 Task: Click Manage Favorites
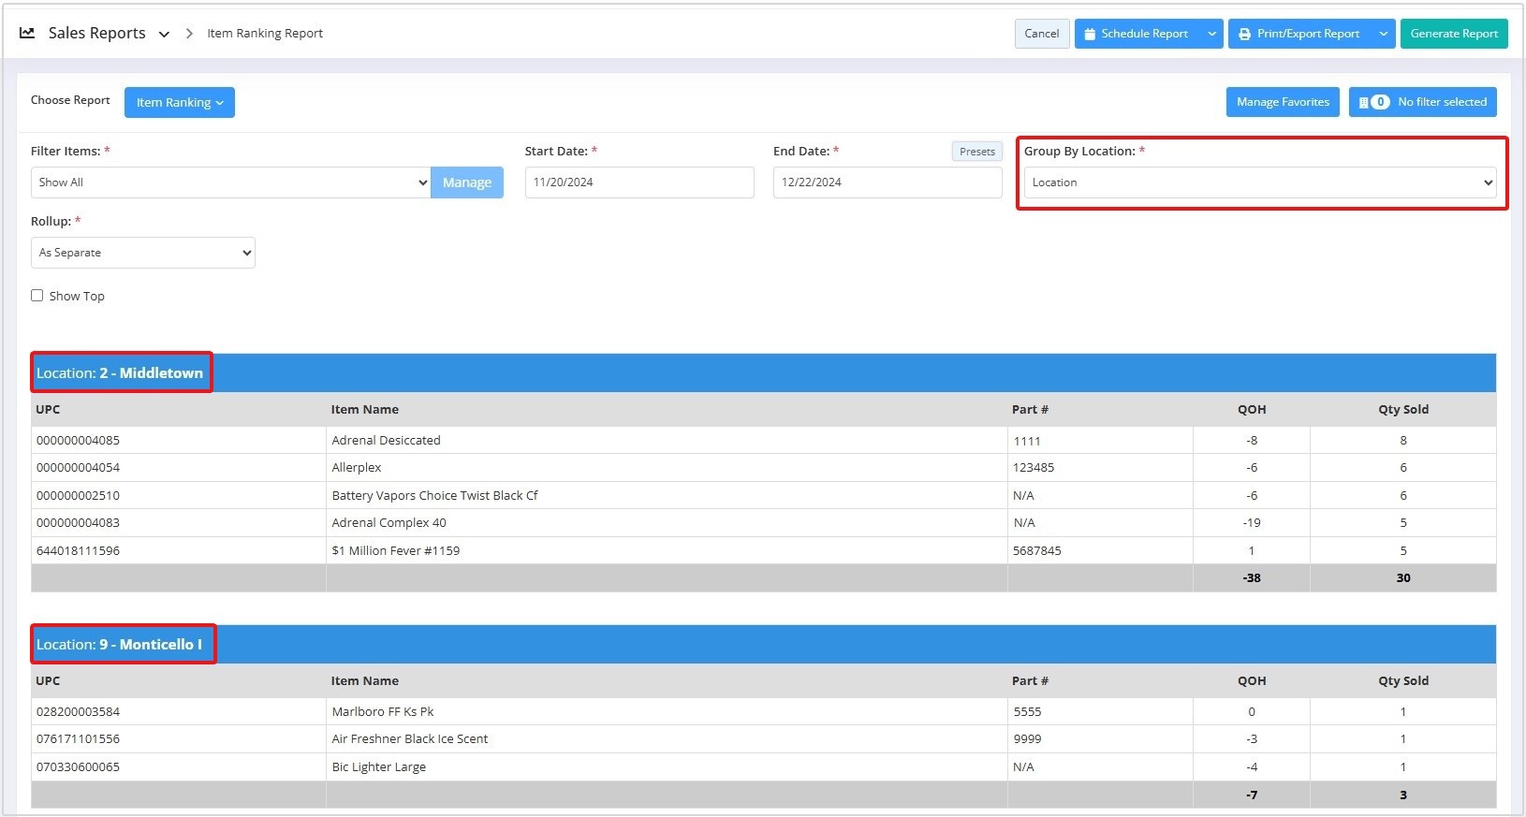pyautogui.click(x=1283, y=102)
